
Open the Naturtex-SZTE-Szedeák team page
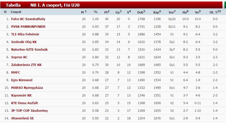pyautogui.click(x=29, y=49)
